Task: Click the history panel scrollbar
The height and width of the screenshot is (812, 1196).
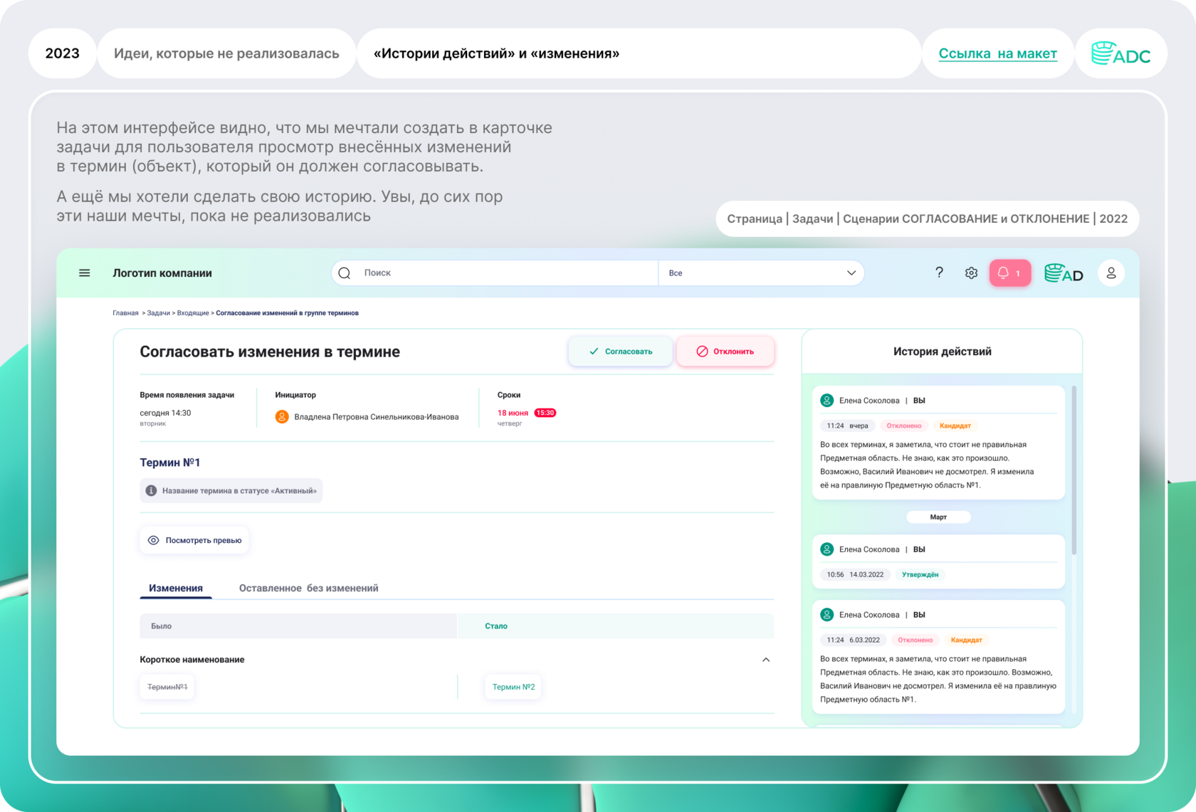Action: [1074, 470]
